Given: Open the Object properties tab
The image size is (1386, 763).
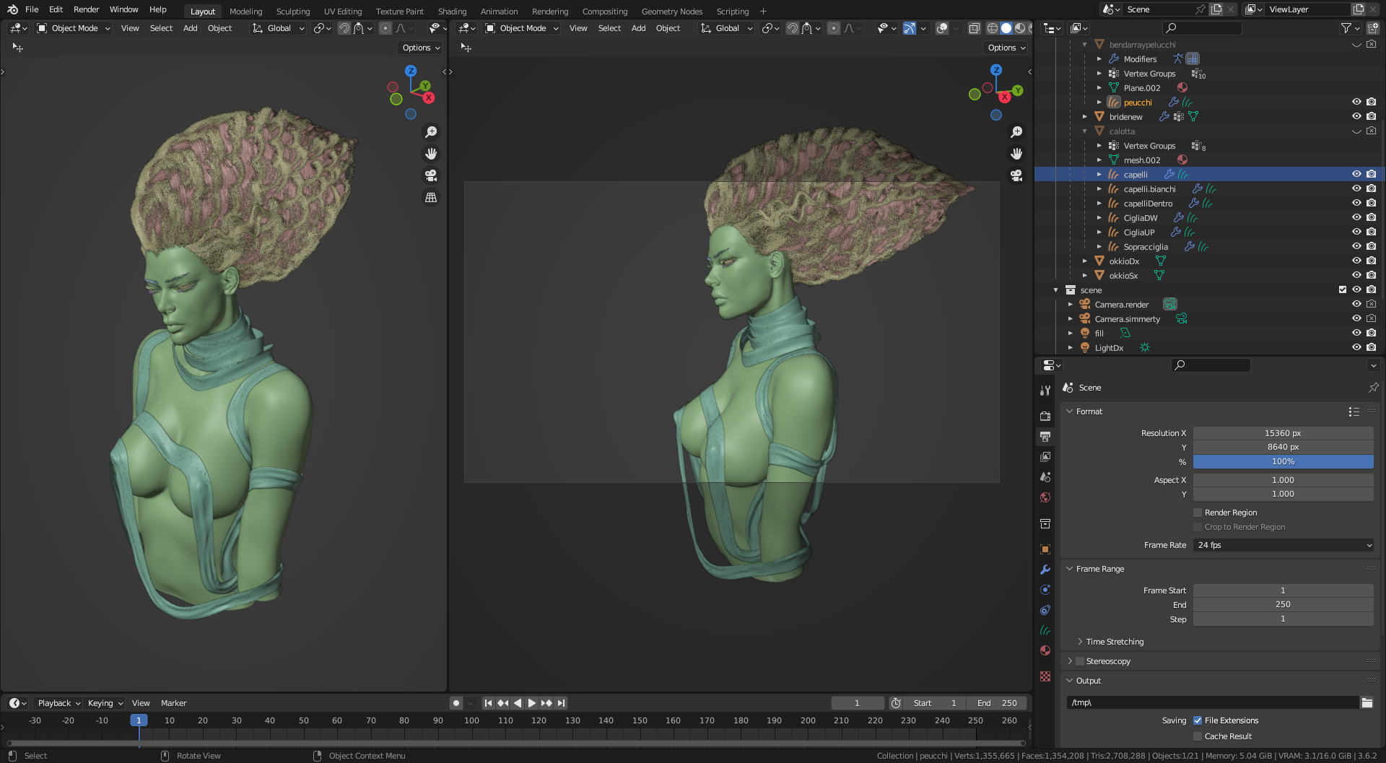Looking at the screenshot, I should (1045, 549).
